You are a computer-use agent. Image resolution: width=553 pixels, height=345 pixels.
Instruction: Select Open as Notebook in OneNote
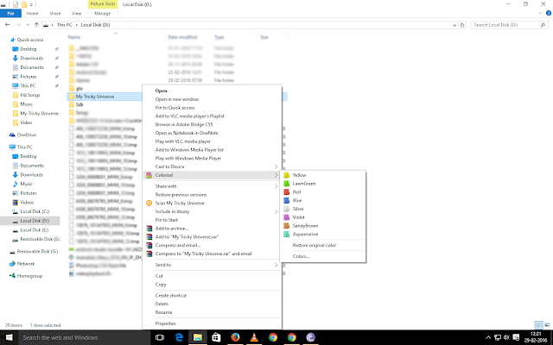(x=212, y=133)
